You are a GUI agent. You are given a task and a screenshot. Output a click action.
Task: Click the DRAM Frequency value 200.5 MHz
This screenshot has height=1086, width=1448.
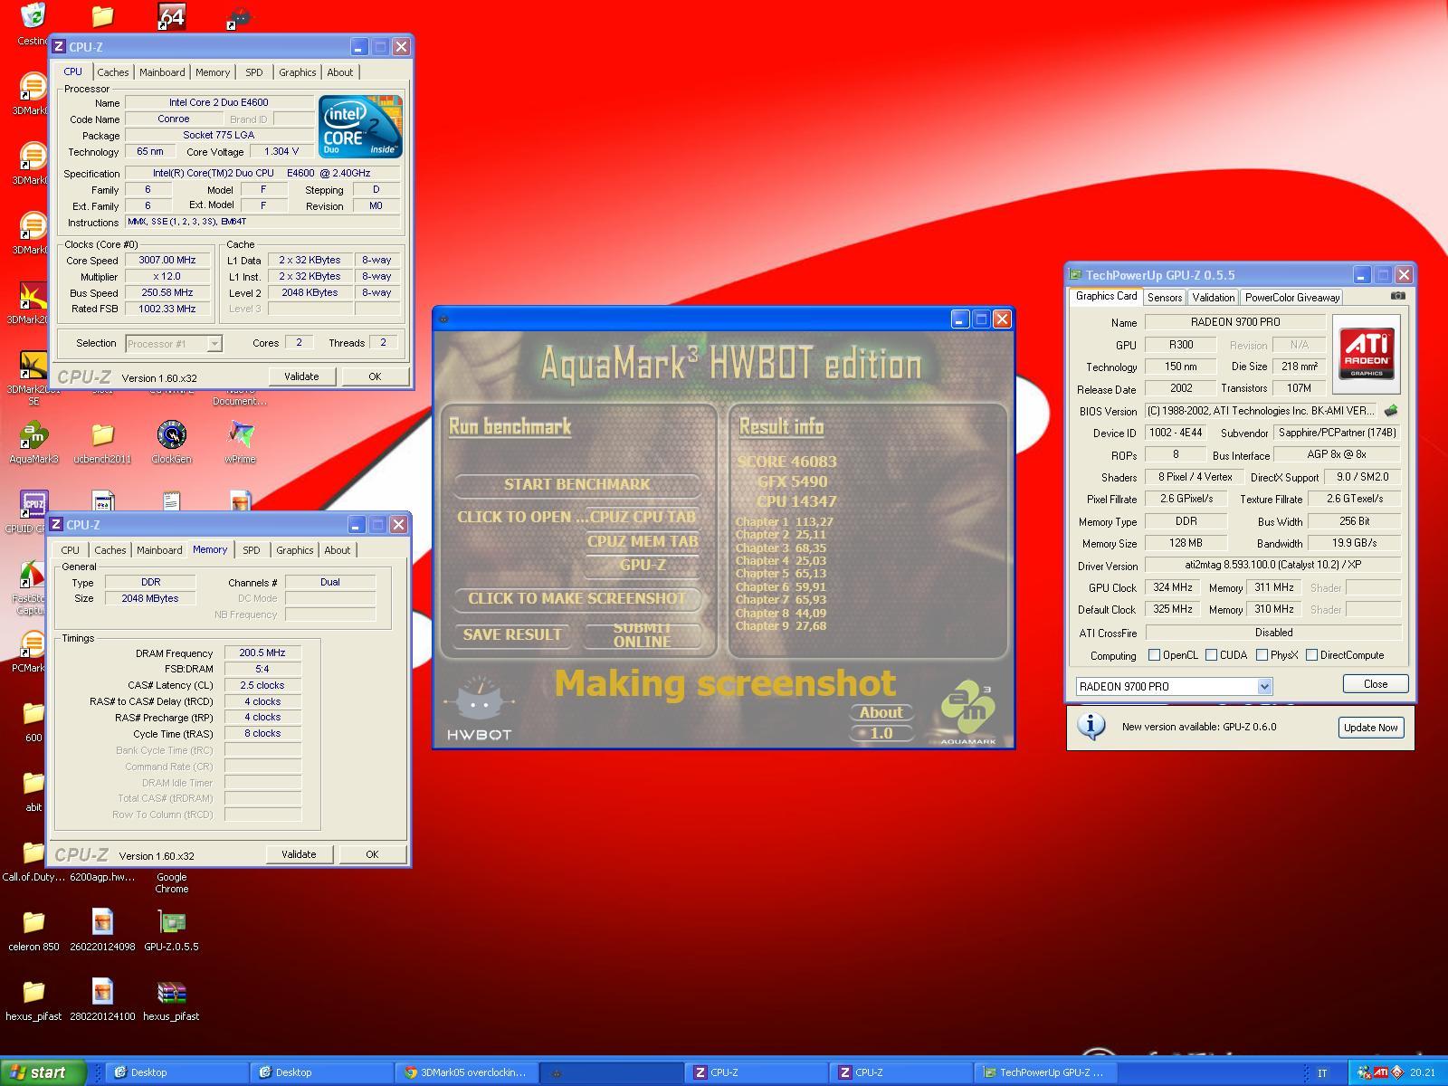262,653
